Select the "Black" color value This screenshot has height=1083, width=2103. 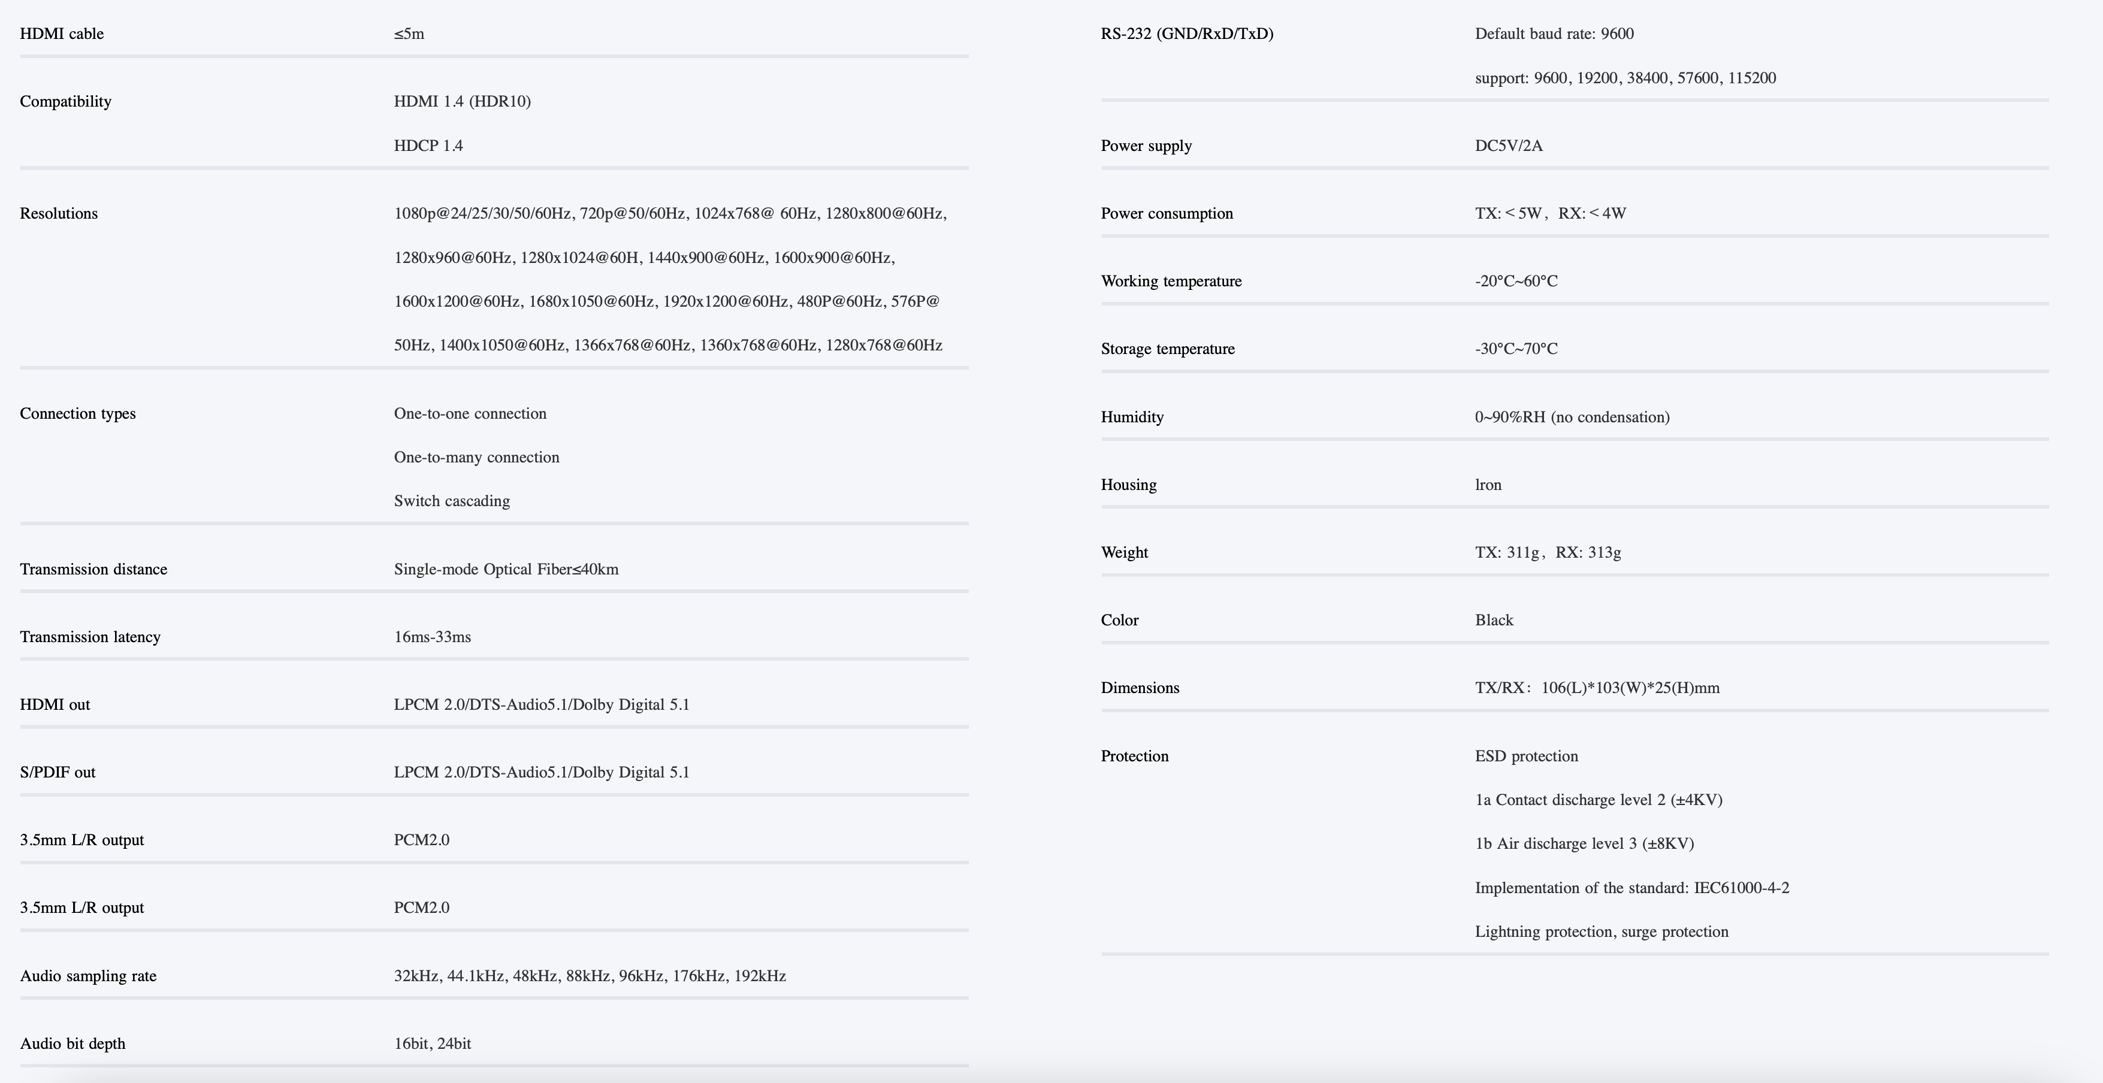click(1494, 619)
